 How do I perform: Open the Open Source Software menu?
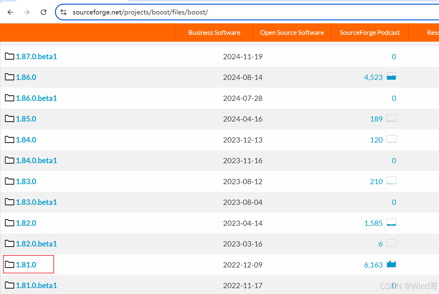click(292, 32)
